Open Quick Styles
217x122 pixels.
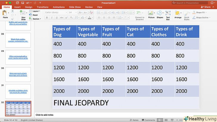pos(187,15)
